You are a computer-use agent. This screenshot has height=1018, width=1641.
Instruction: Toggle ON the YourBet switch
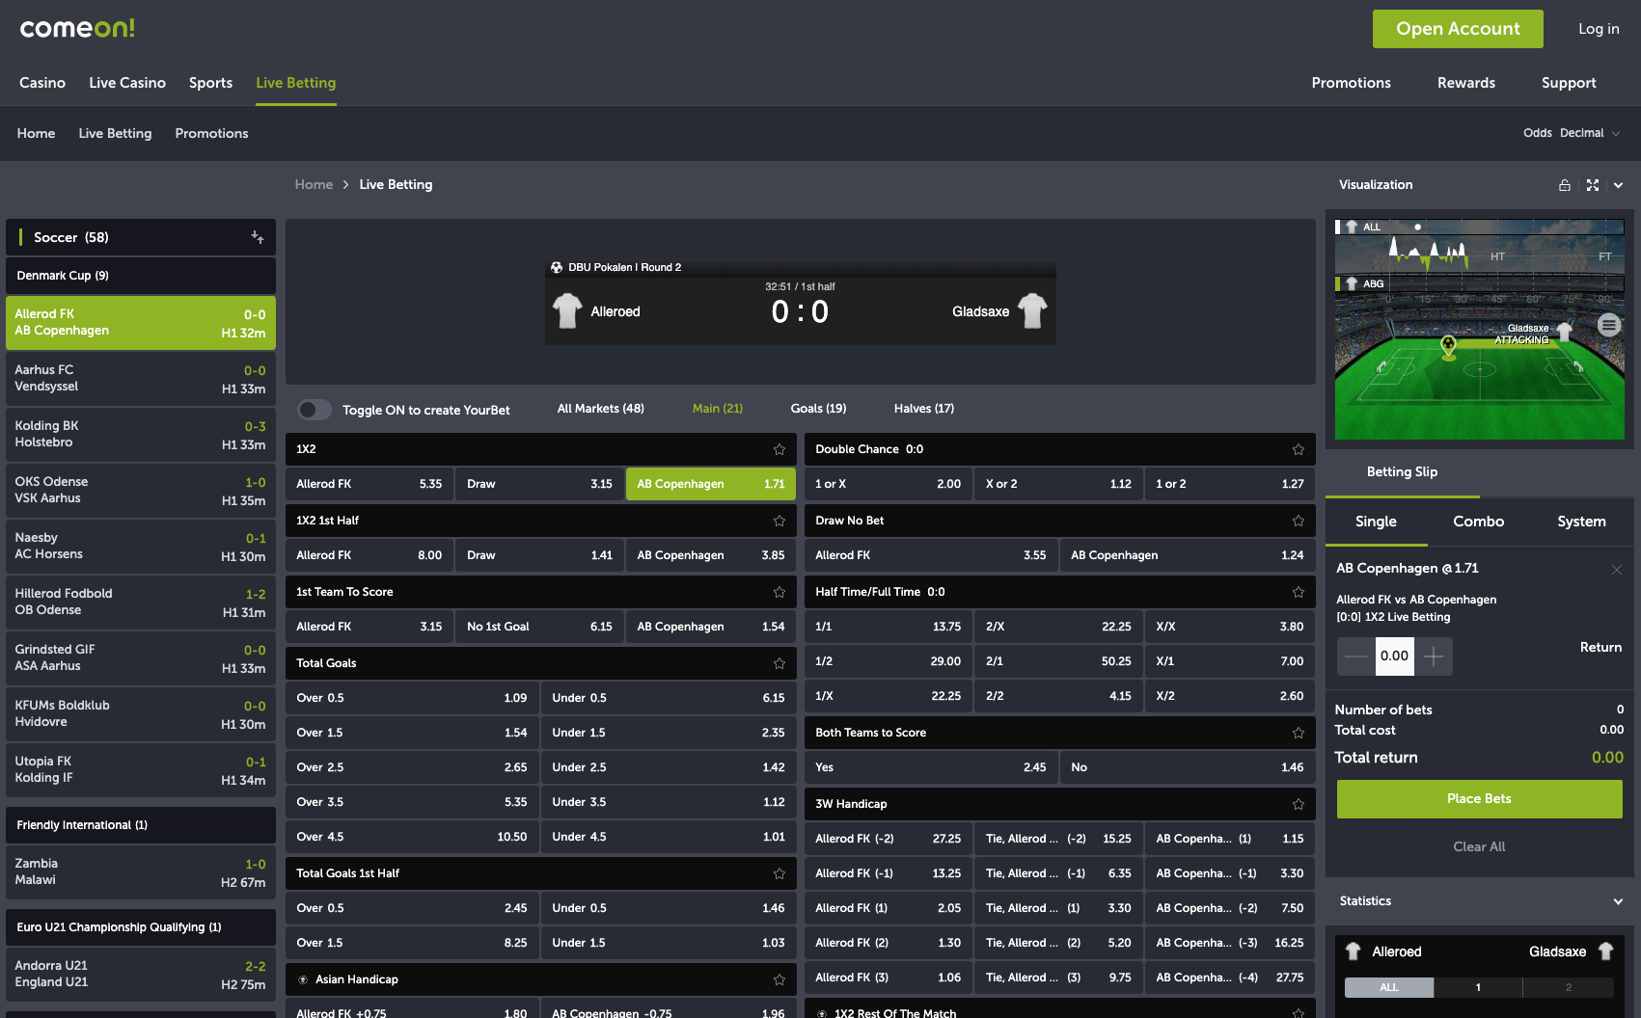(x=315, y=410)
